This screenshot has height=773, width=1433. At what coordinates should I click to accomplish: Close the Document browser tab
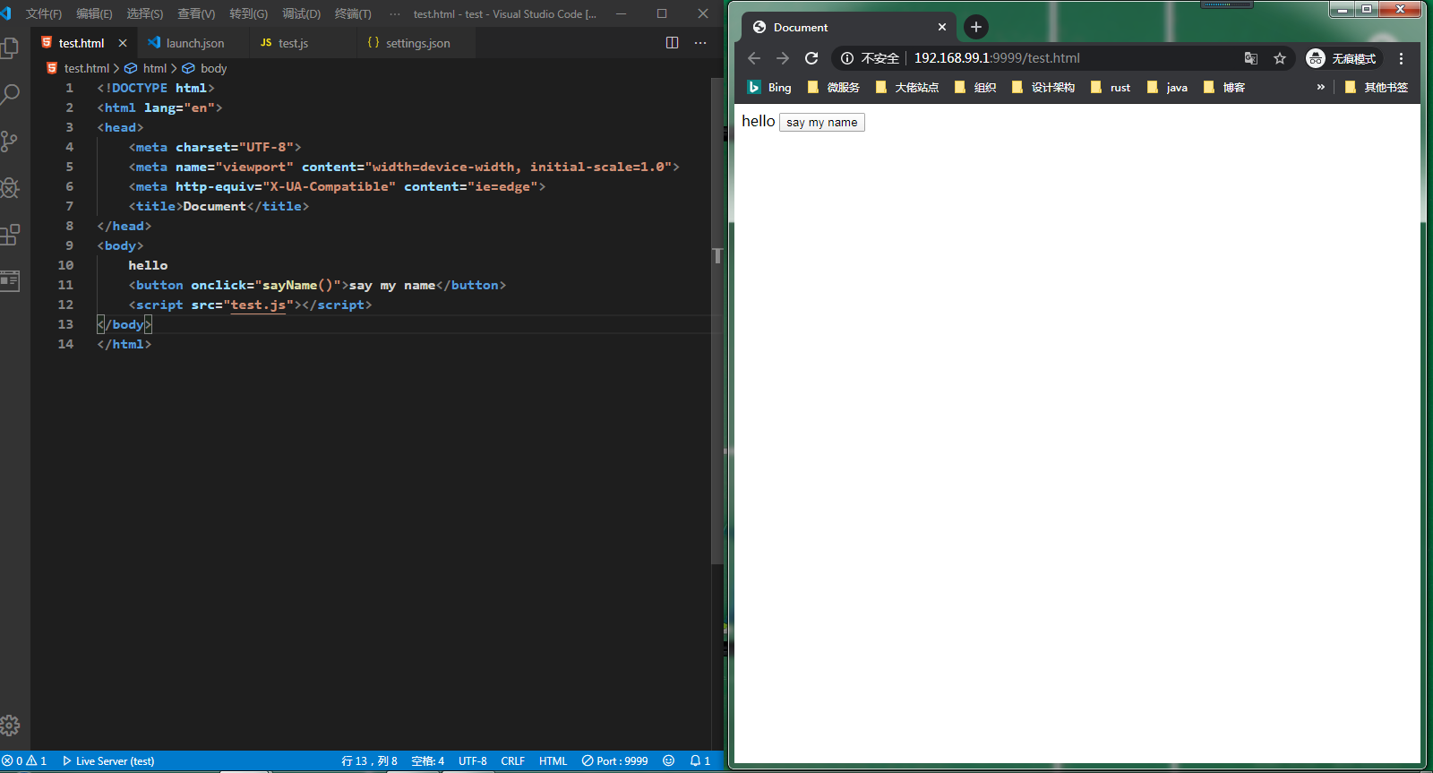click(x=942, y=27)
